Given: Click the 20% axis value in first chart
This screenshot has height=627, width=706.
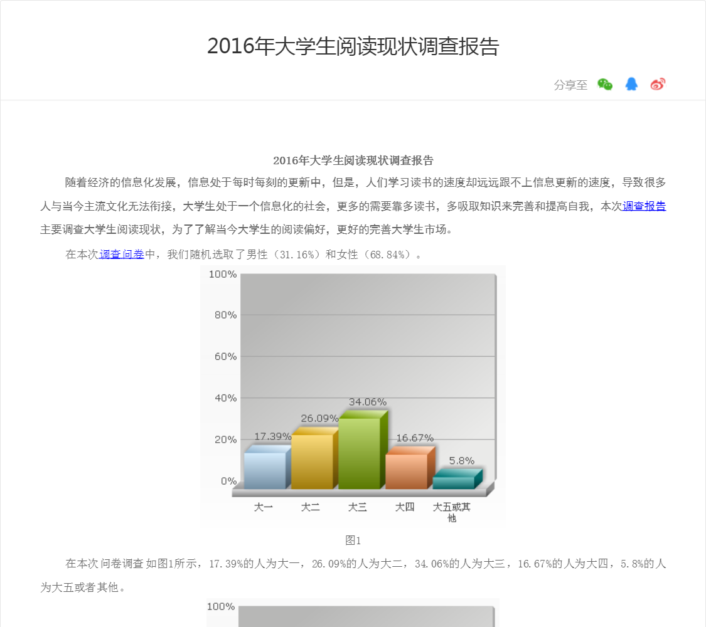Looking at the screenshot, I should pos(225,440).
